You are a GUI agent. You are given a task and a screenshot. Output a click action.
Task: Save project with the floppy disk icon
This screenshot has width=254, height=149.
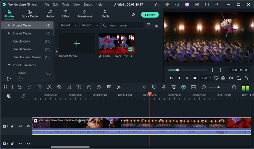click(x=197, y=5)
